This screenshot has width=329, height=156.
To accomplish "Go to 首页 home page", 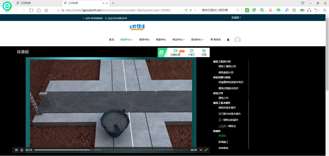I will click(111, 40).
